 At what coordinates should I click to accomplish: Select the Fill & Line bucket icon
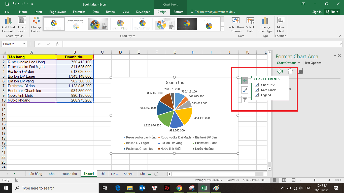[280, 71]
